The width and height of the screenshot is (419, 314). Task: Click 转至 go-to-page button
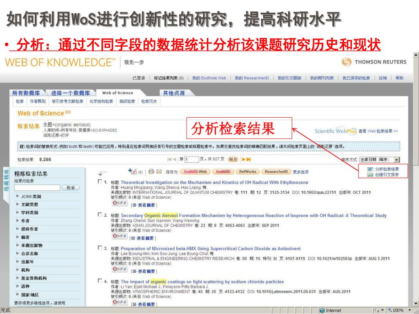coord(233,159)
